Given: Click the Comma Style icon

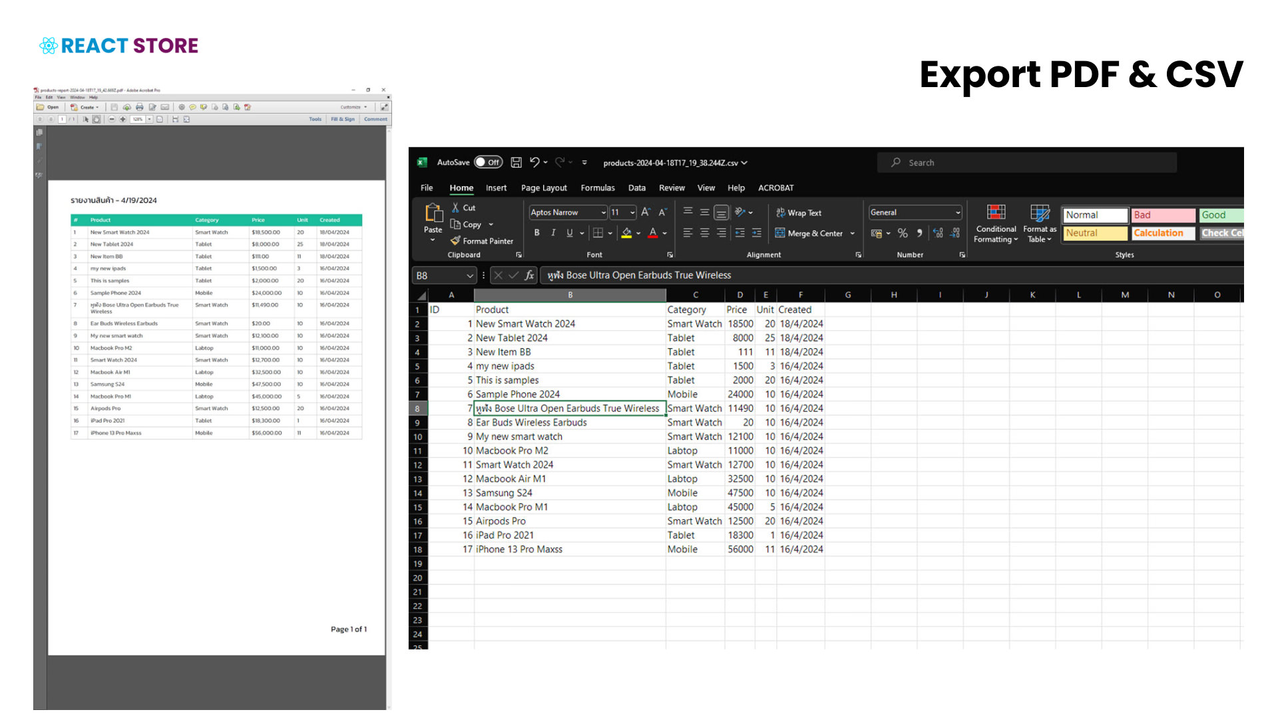Looking at the screenshot, I should tap(919, 233).
